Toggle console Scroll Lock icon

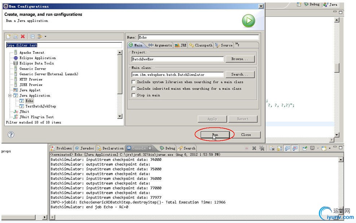(x=280, y=148)
